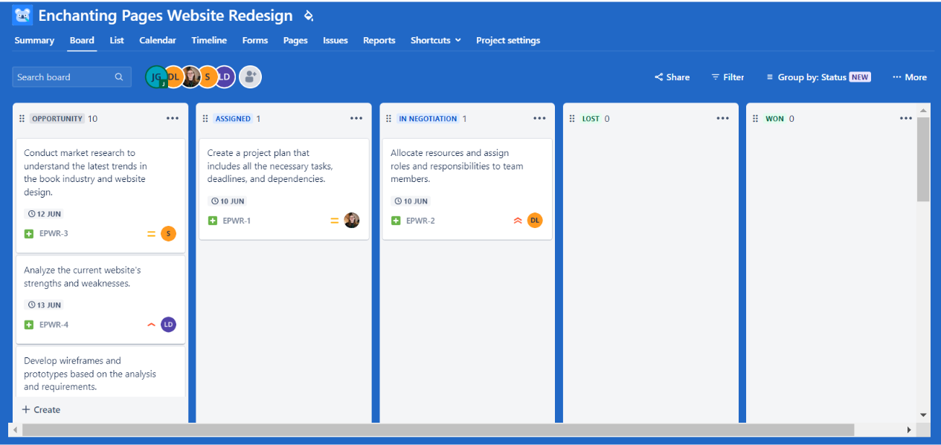941x445 pixels.
Task: Expand the Shortcuts dropdown
Action: [x=436, y=40]
